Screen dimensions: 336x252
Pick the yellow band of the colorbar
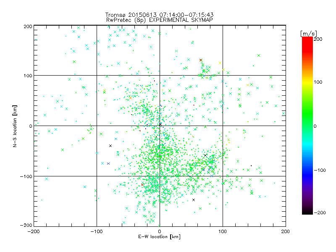point(307,82)
